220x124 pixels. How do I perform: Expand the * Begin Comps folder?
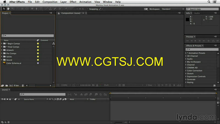(2, 44)
